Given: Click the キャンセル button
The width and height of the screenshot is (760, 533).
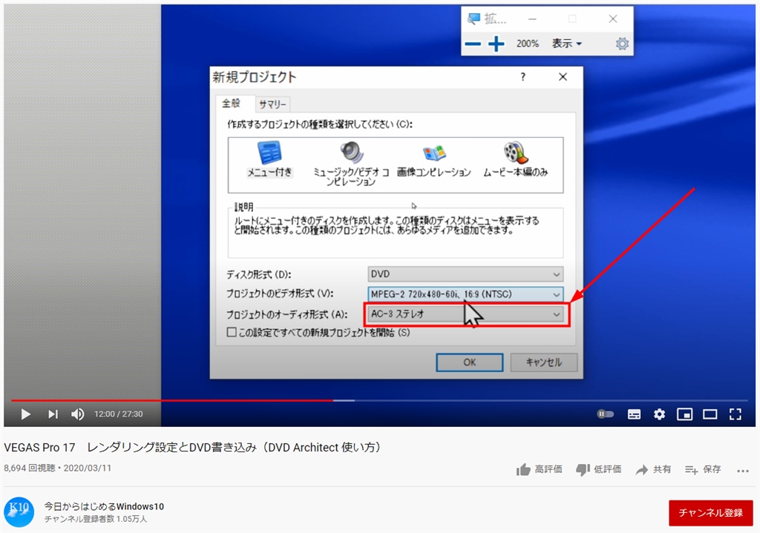Looking at the screenshot, I should tap(544, 362).
